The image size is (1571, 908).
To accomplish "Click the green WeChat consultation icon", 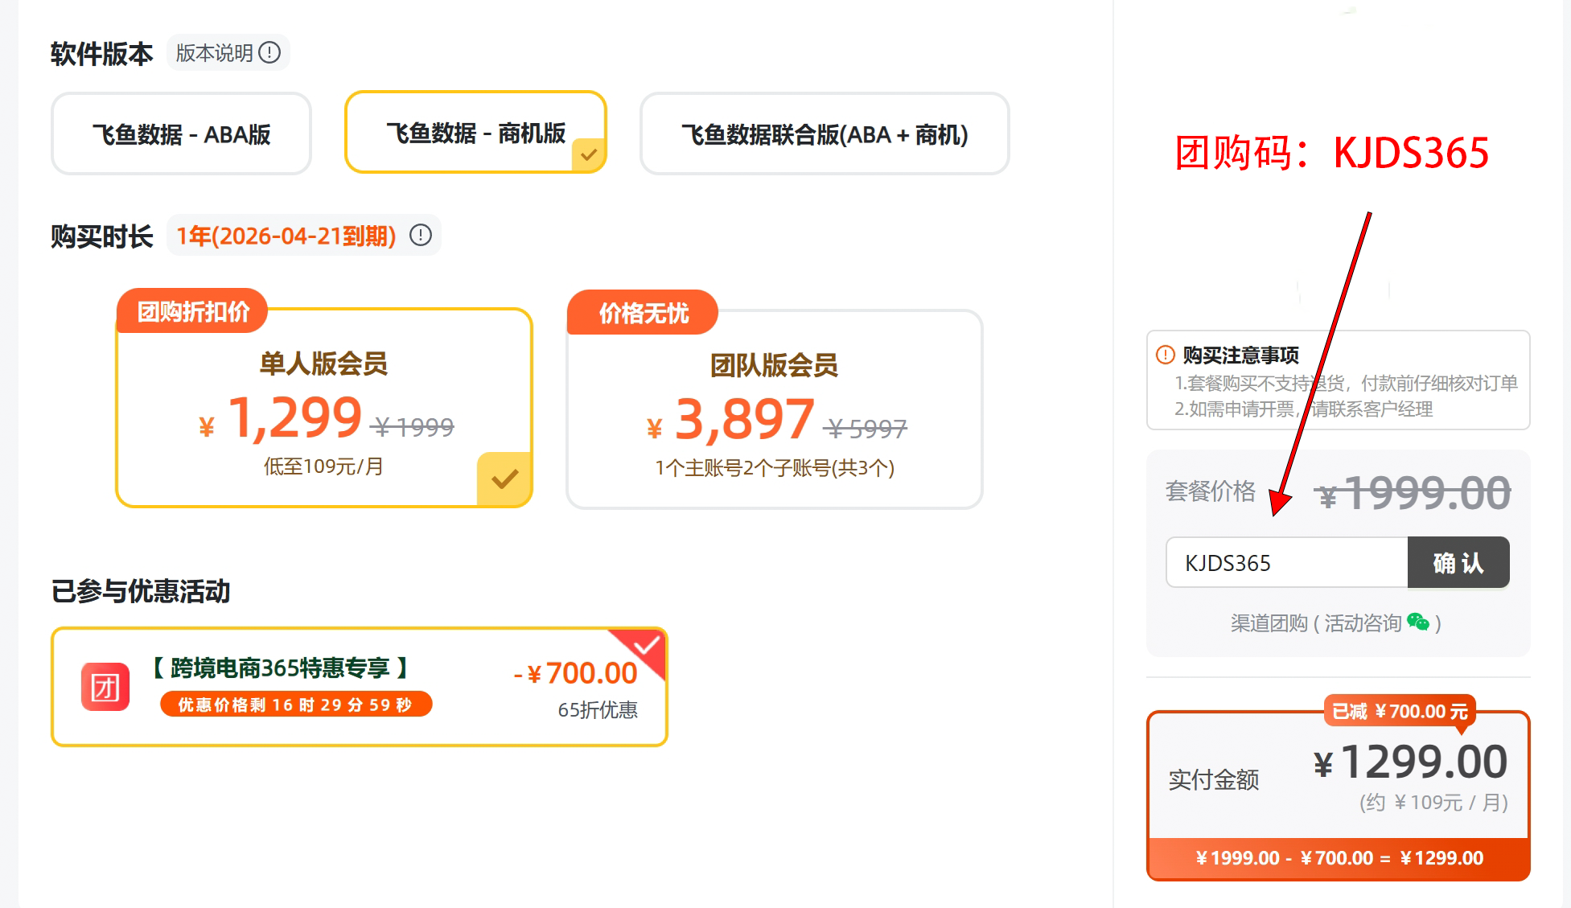I will tap(1418, 622).
